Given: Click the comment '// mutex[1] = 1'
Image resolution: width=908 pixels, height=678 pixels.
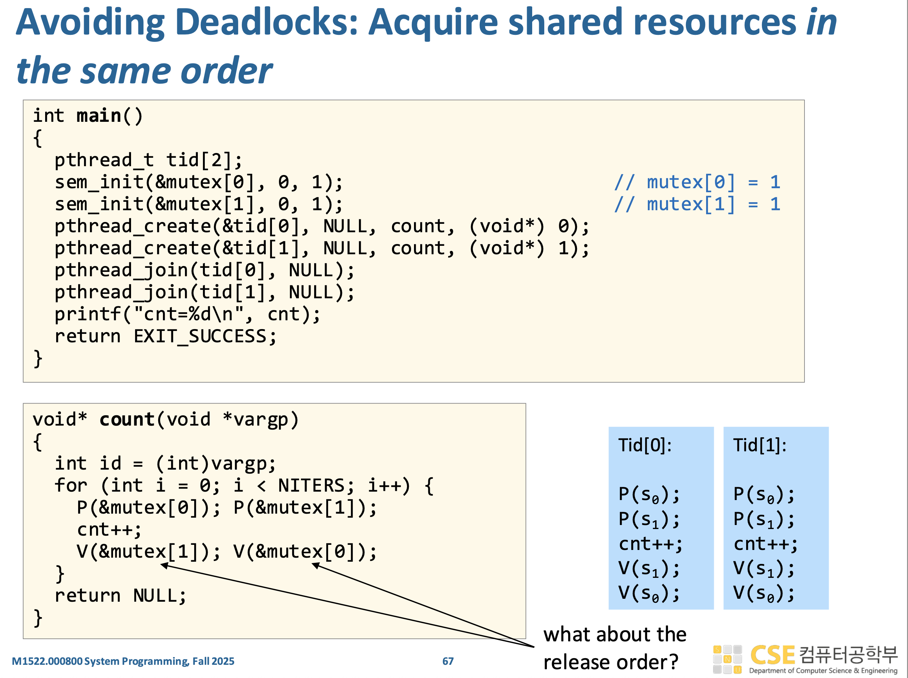Looking at the screenshot, I should pyautogui.click(x=697, y=204).
